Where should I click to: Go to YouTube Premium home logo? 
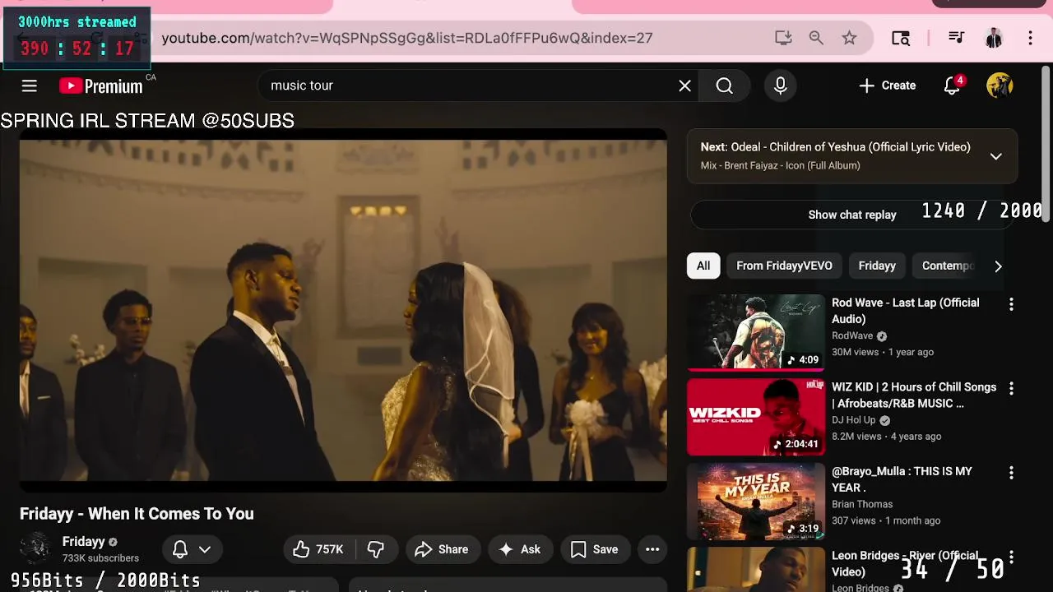tap(101, 86)
